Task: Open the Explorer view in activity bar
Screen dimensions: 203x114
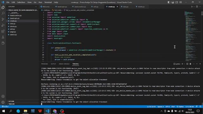Action: 3,8
